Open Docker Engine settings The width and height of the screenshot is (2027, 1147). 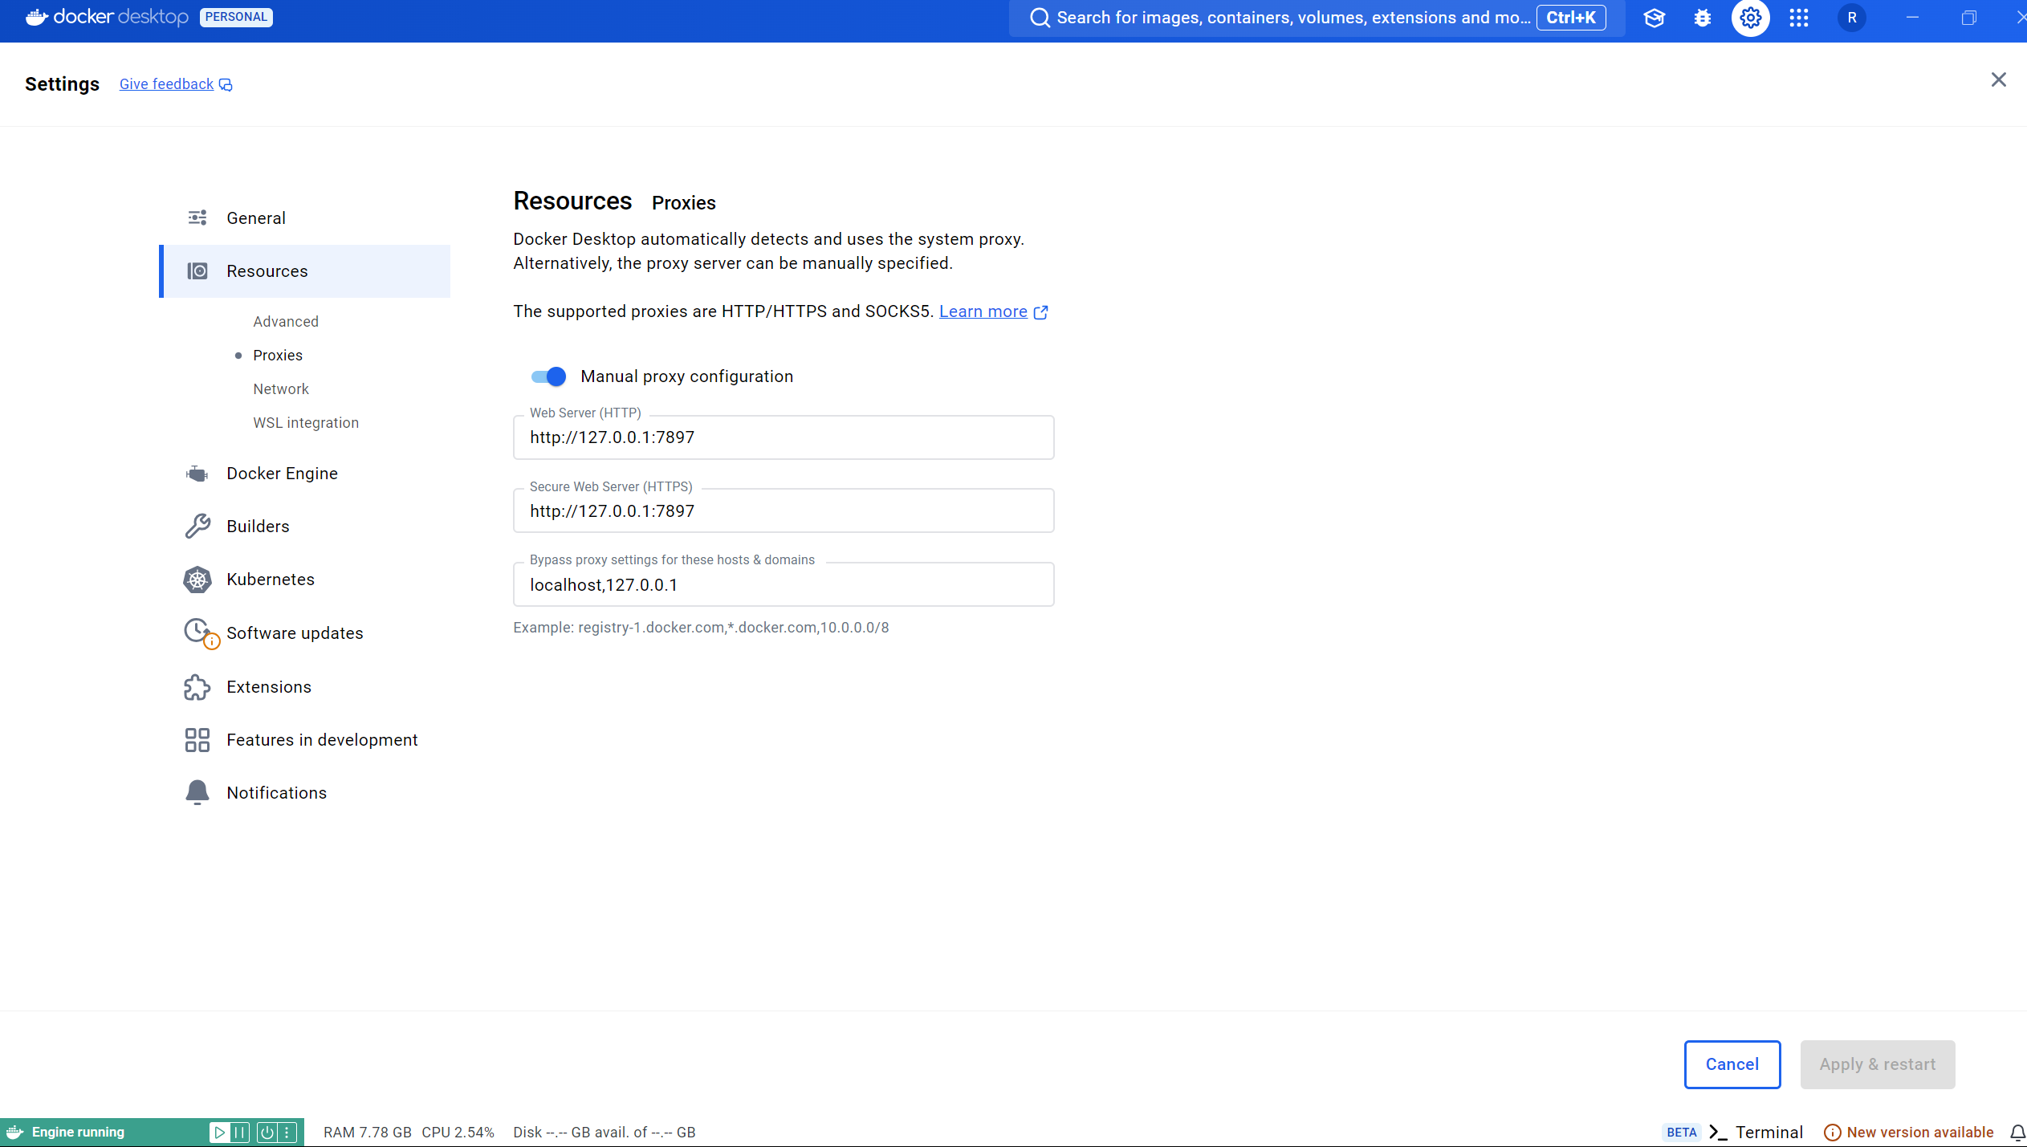[x=305, y=474]
